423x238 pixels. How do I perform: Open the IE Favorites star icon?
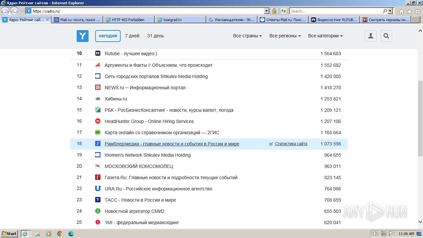pyautogui.click(x=409, y=11)
